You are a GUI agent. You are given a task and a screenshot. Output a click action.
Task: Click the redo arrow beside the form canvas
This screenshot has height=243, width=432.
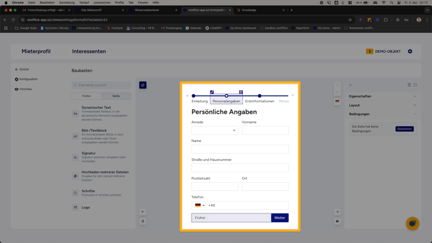[337, 92]
